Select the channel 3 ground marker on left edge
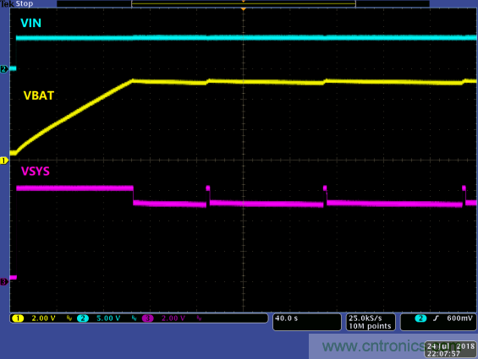 pyautogui.click(x=4, y=282)
